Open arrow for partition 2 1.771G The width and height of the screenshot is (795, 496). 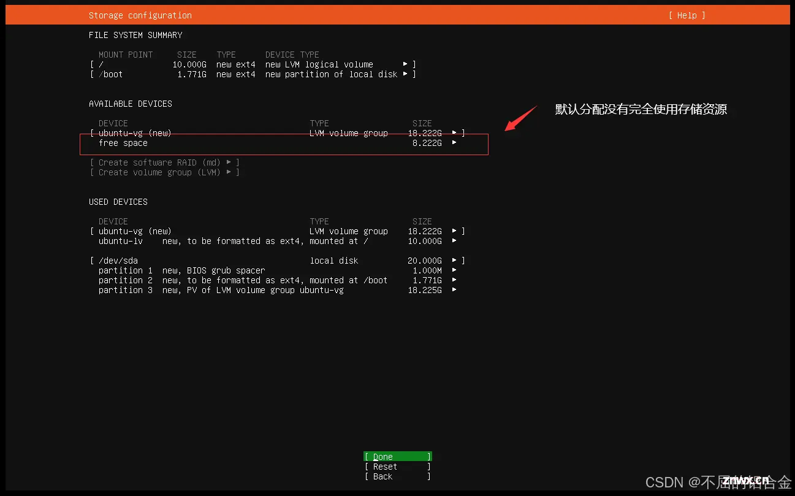(x=454, y=280)
